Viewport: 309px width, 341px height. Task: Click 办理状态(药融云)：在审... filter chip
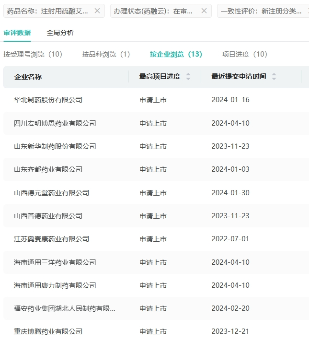161,11
